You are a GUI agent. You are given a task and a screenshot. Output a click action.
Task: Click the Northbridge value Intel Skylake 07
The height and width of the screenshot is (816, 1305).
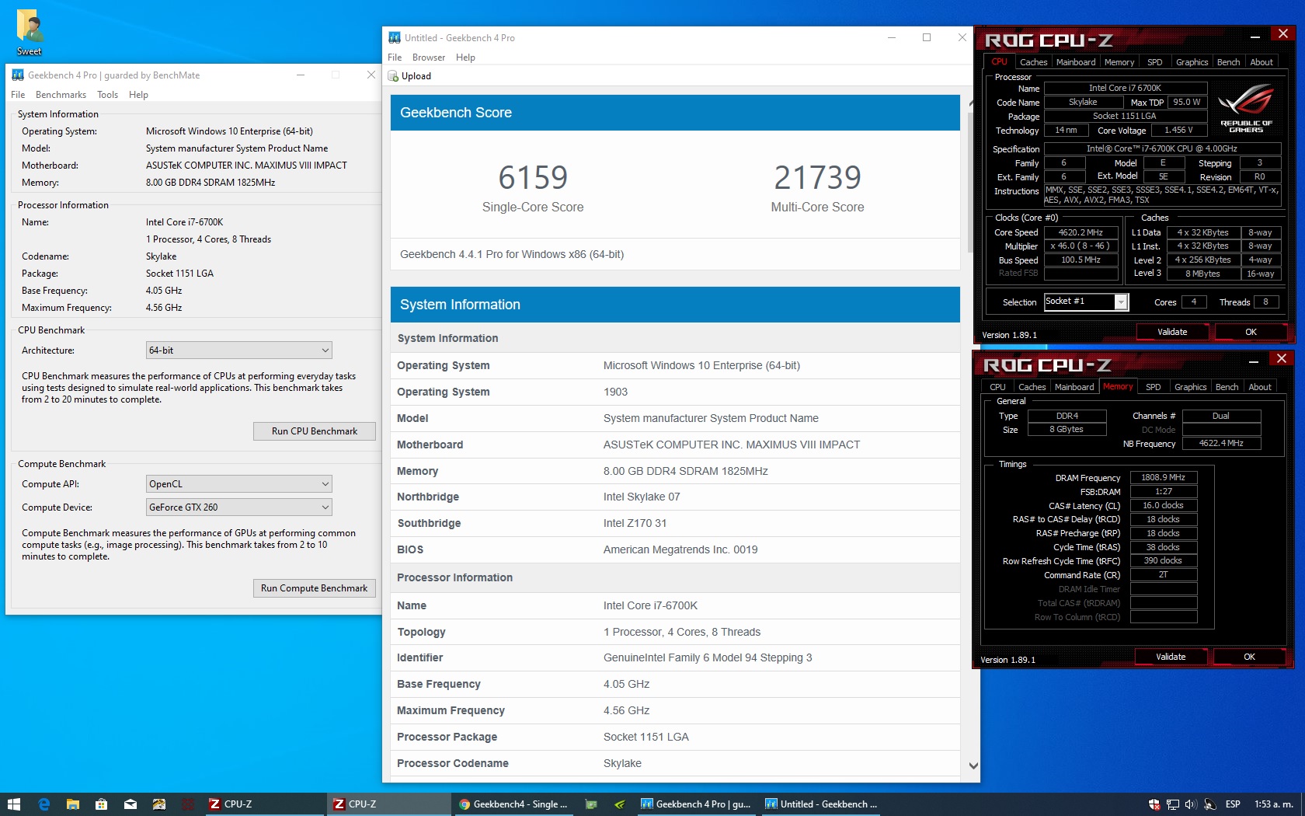pos(642,497)
